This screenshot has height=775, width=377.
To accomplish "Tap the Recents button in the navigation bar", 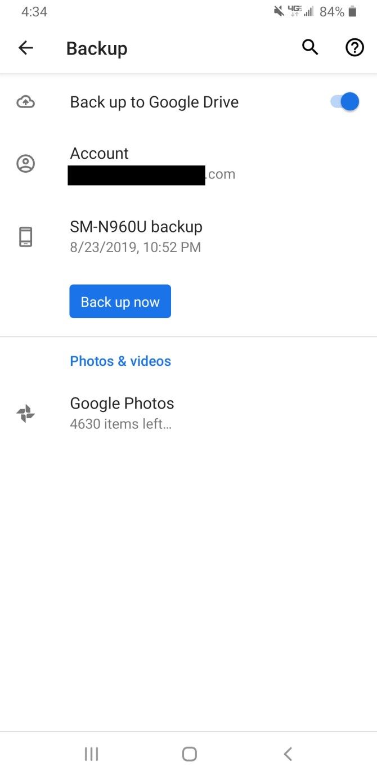I will coord(91,754).
